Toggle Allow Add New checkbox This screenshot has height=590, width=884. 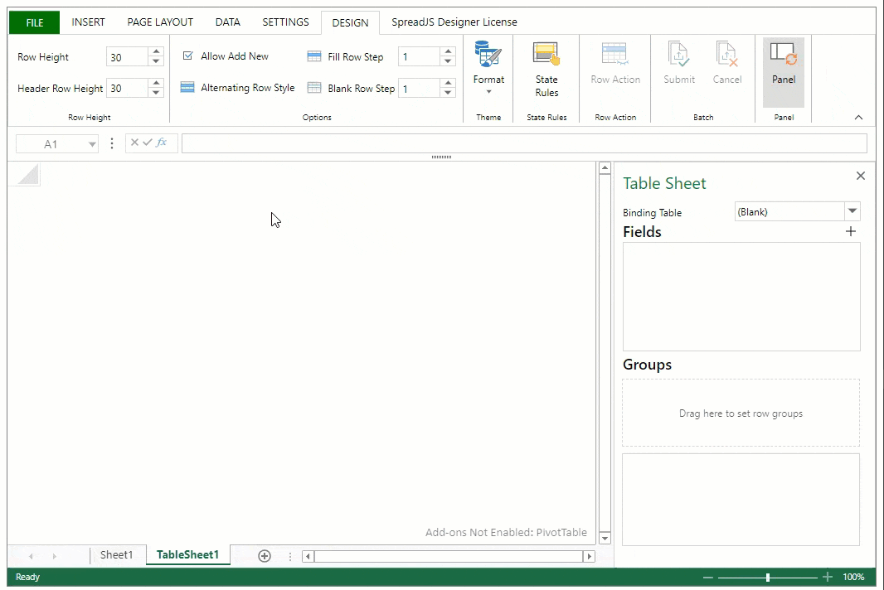188,56
